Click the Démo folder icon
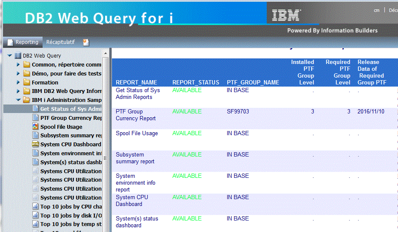398x232 pixels. click(x=27, y=73)
